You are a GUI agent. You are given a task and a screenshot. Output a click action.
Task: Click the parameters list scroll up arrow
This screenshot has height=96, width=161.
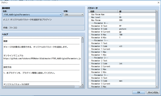pos(157,11)
